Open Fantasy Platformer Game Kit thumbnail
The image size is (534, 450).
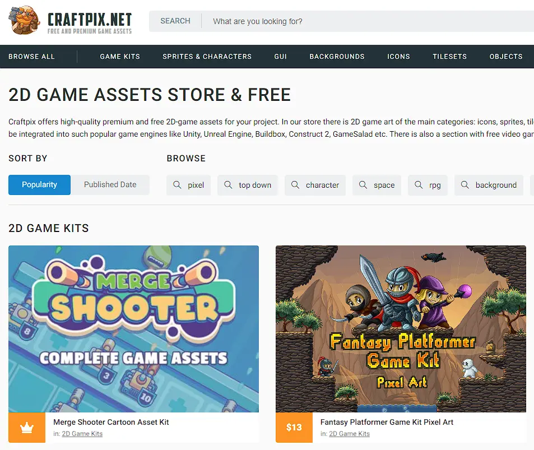[401, 329]
